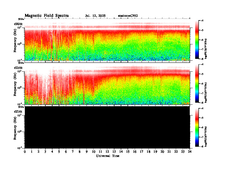Click hour "20" on the time axis
Screen dimensions: 226x174
point(162,152)
